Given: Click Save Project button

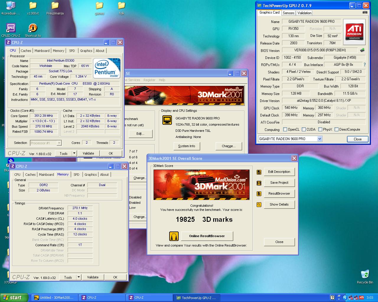Looking at the screenshot, I should tap(279, 183).
